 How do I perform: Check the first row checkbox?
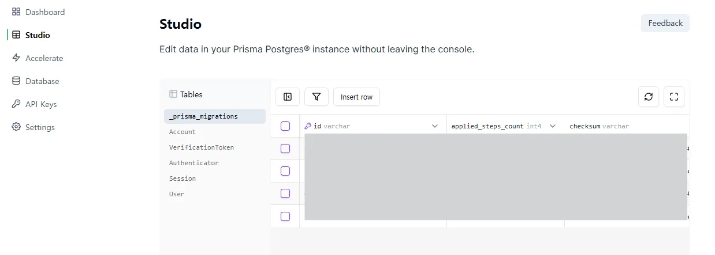click(285, 149)
